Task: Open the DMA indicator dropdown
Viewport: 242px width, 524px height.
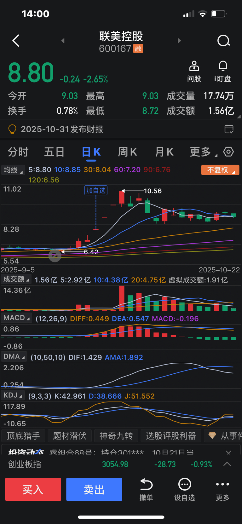Action: tap(14, 357)
